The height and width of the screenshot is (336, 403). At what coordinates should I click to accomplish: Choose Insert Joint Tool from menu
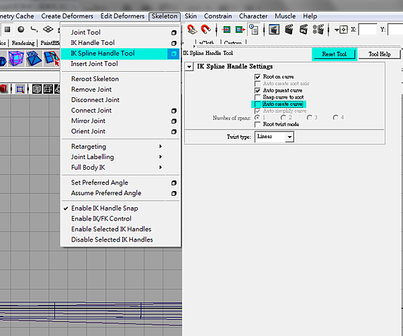(x=94, y=64)
